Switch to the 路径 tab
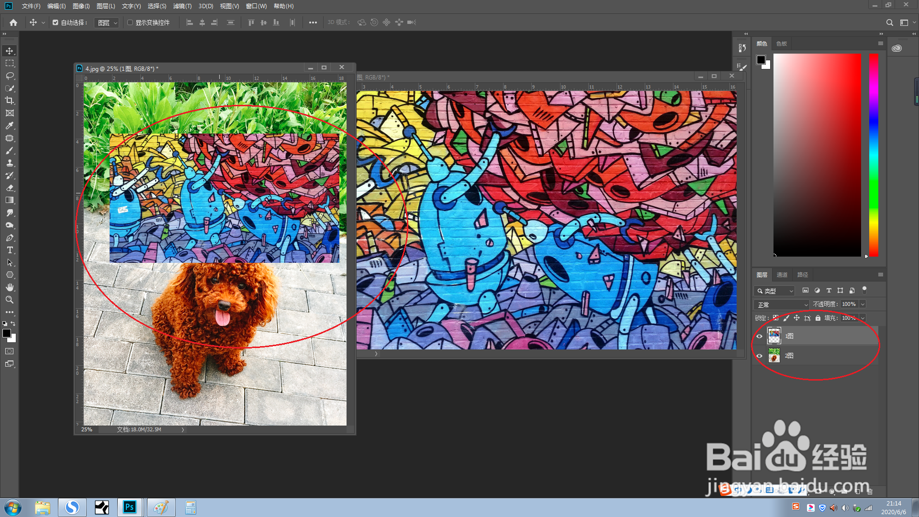Viewport: 919px width, 517px height. (802, 275)
